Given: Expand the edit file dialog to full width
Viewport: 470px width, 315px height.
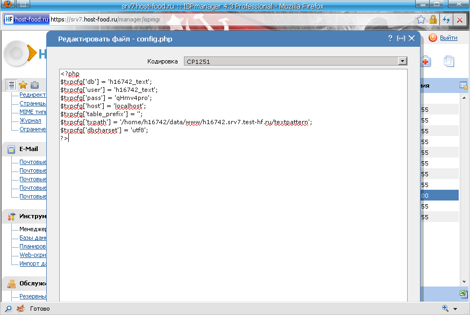Looking at the screenshot, I should click(401, 38).
